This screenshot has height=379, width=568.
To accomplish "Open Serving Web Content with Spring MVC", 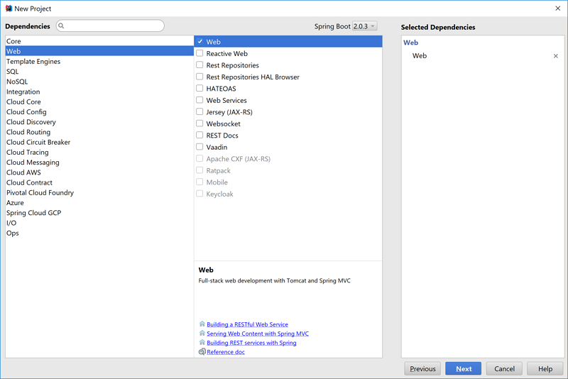I will 258,334.
